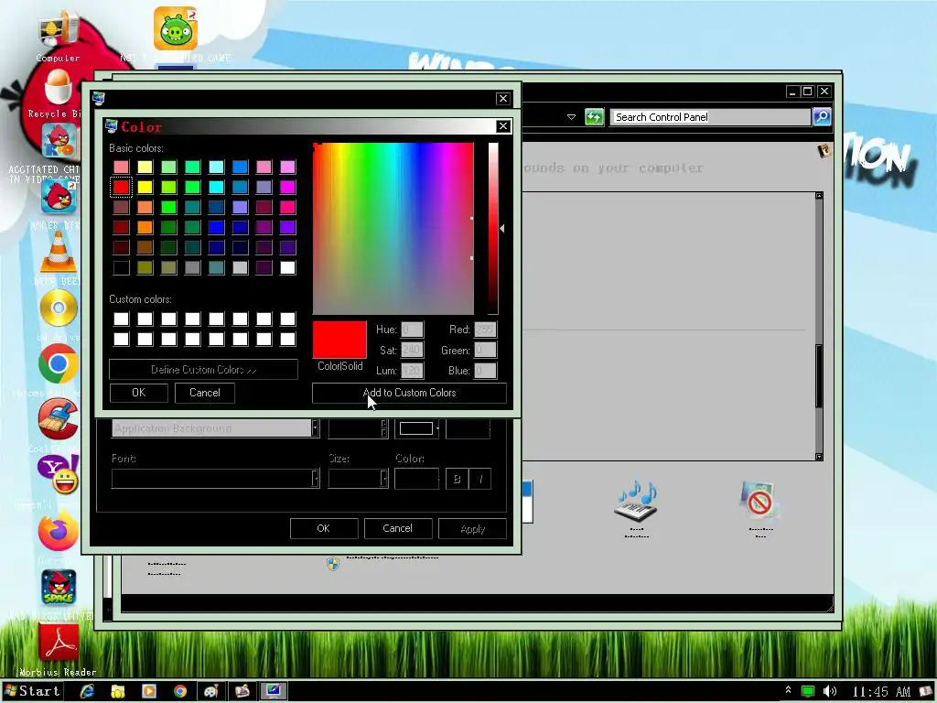Launch the Firefox desktop icon
The width and height of the screenshot is (937, 703).
(58, 531)
